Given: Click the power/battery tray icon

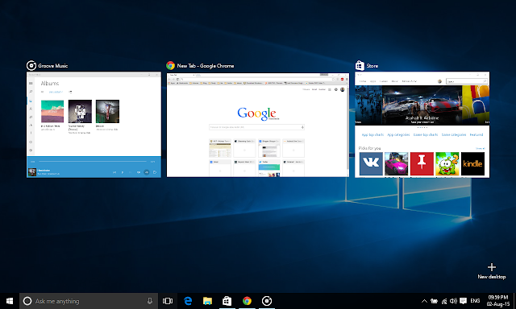Looking at the screenshot, I should coord(434,301).
